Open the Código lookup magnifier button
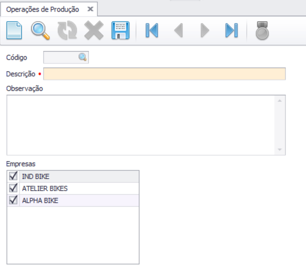306x276 pixels. (83, 57)
